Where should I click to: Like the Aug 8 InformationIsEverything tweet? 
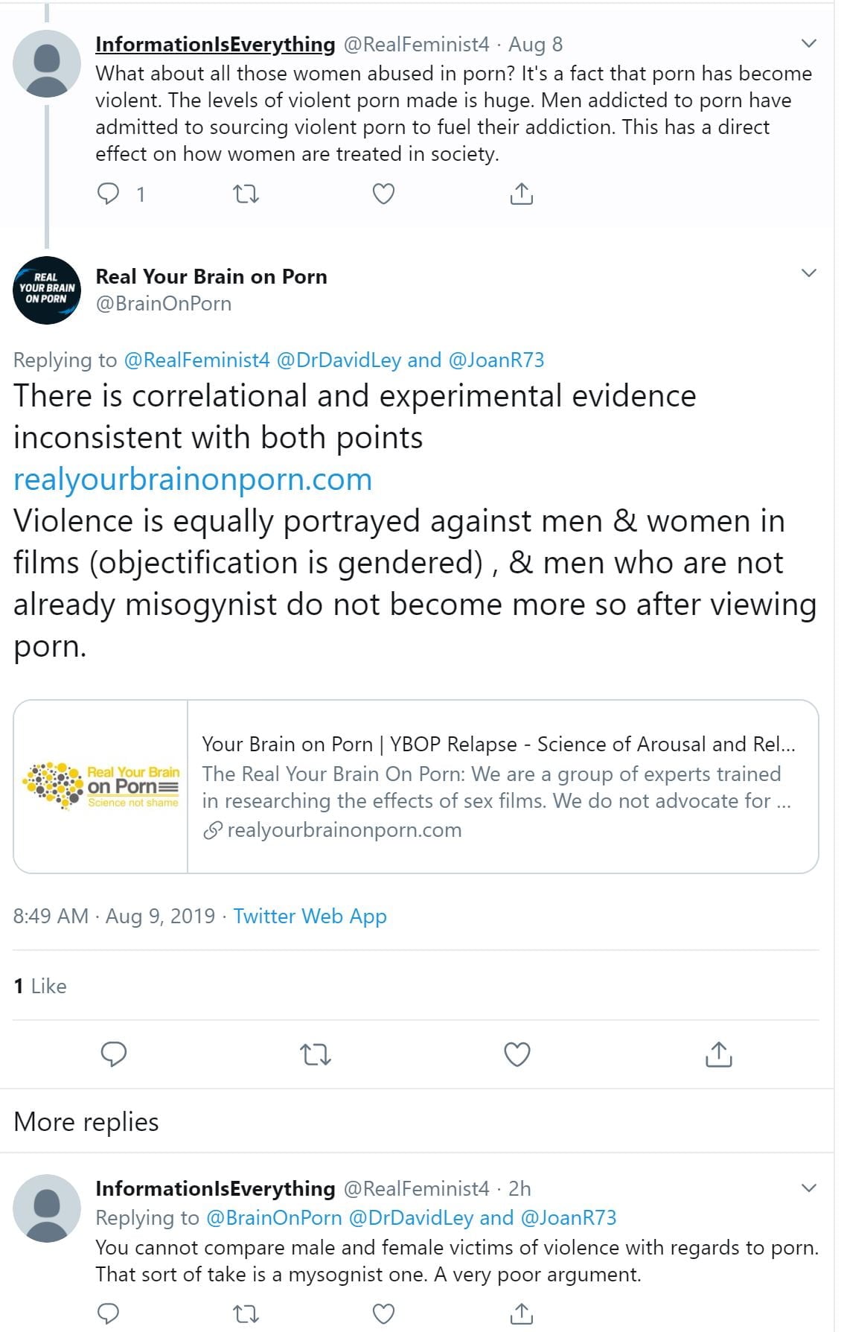coord(383,194)
